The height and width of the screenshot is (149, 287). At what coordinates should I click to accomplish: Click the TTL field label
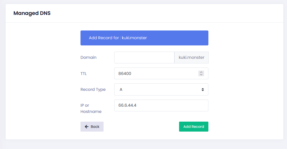point(84,73)
